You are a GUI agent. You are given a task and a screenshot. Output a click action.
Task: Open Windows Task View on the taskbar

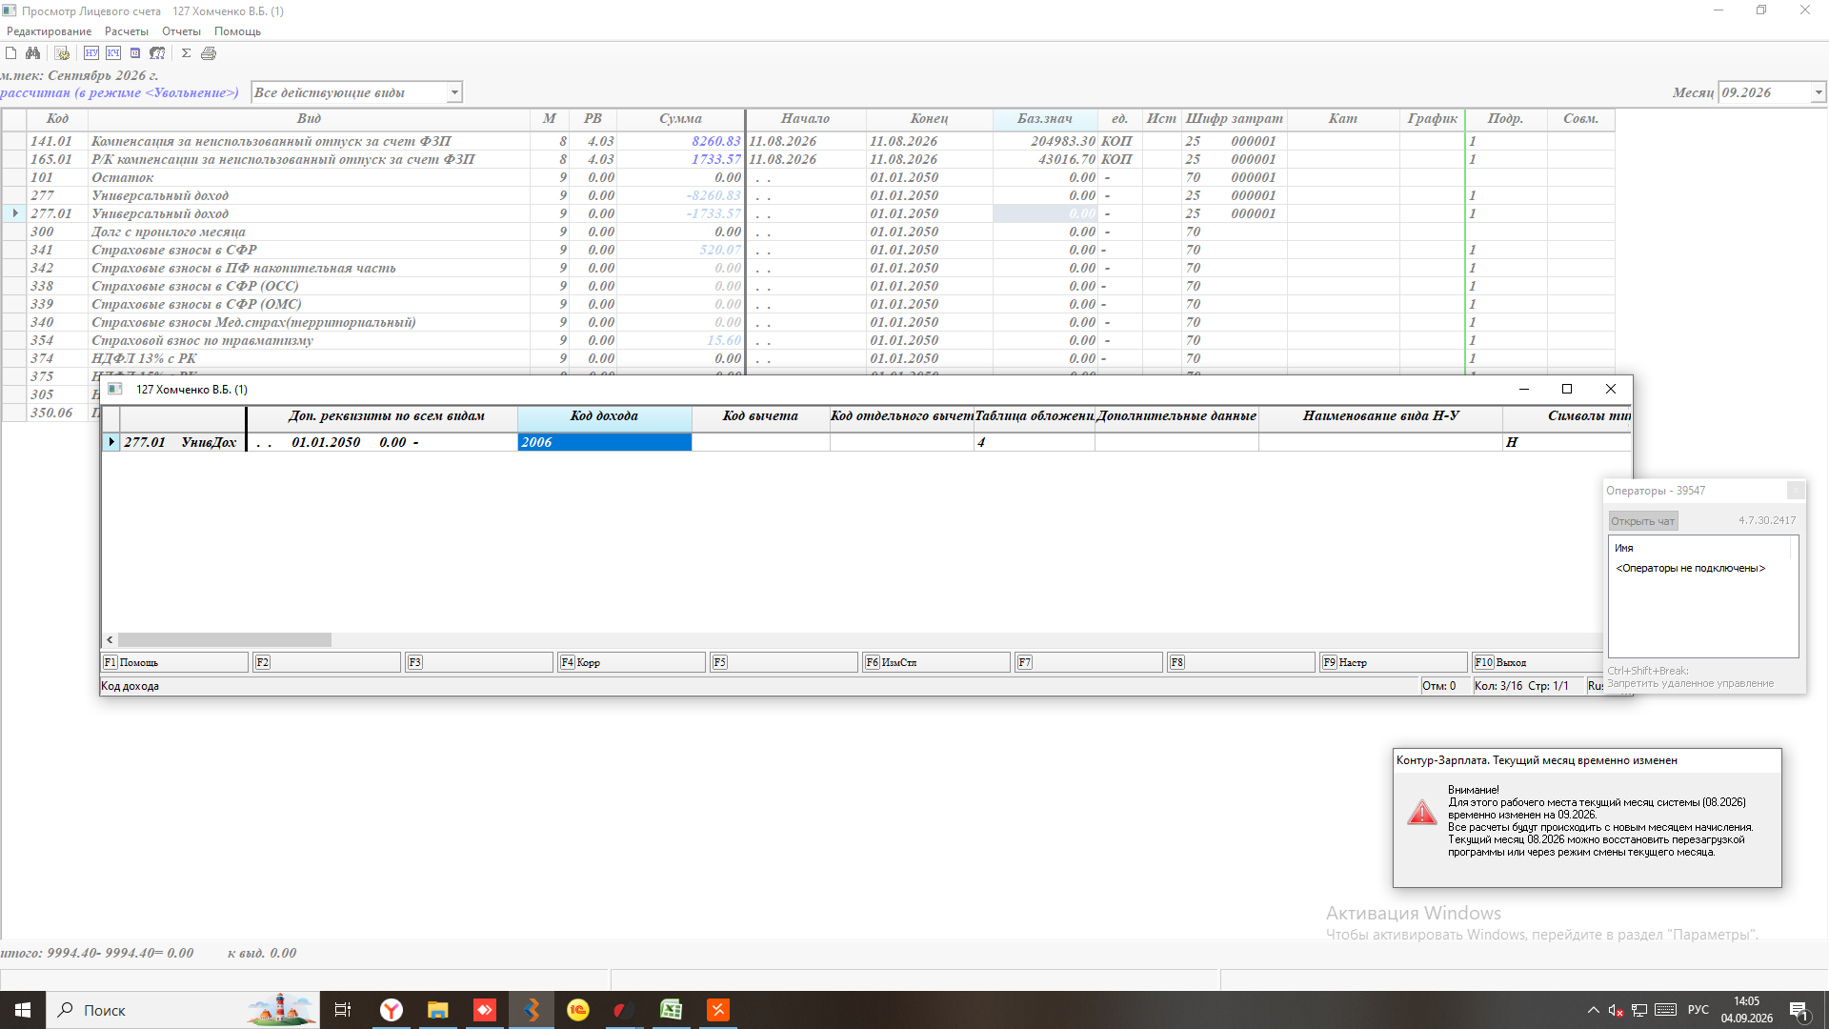(x=343, y=1010)
